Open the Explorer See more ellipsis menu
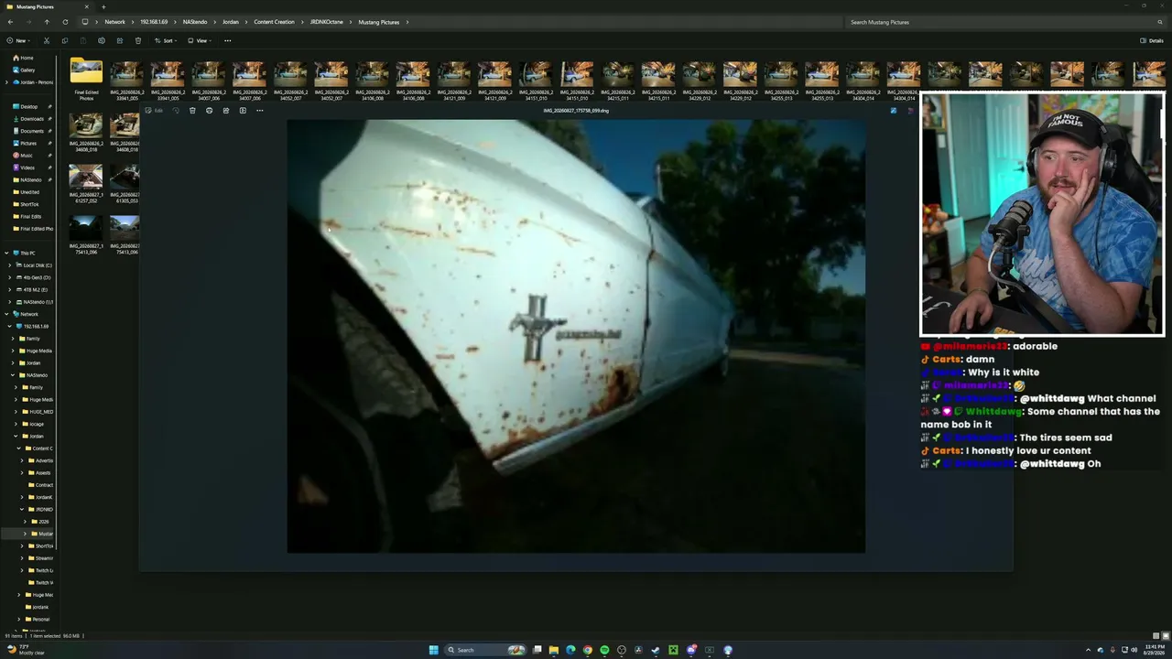 pos(227,40)
